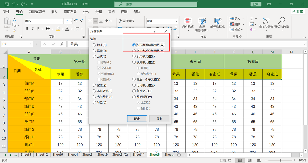Increase font size with the large A button
The image size is (308, 163).
pos(75,21)
